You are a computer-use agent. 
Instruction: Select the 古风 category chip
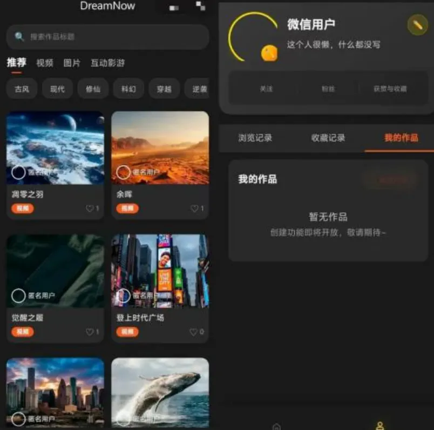point(22,89)
